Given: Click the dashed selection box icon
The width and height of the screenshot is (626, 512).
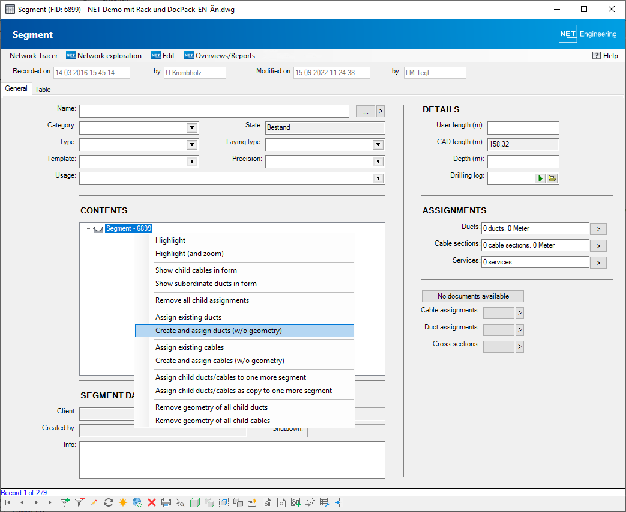Looking at the screenshot, I should pyautogui.click(x=224, y=502).
